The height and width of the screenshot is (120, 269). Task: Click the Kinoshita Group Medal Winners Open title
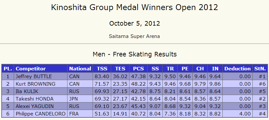pyautogui.click(x=134, y=8)
